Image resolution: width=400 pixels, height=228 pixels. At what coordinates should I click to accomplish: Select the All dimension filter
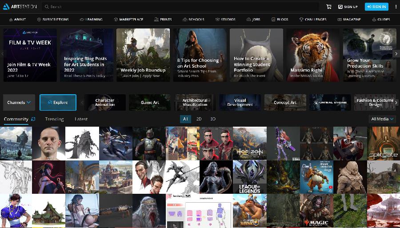coord(185,119)
